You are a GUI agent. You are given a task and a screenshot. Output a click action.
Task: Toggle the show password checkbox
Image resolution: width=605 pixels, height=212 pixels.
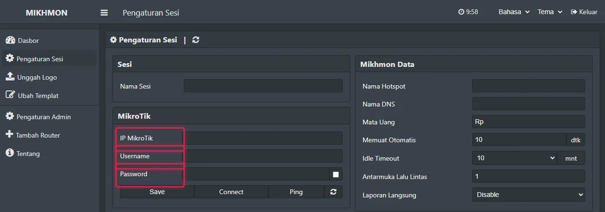(x=336, y=174)
